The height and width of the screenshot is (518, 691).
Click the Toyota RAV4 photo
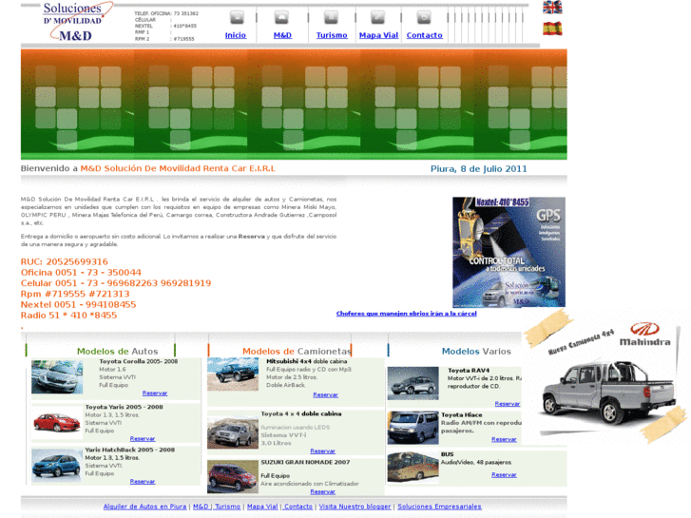(413, 384)
